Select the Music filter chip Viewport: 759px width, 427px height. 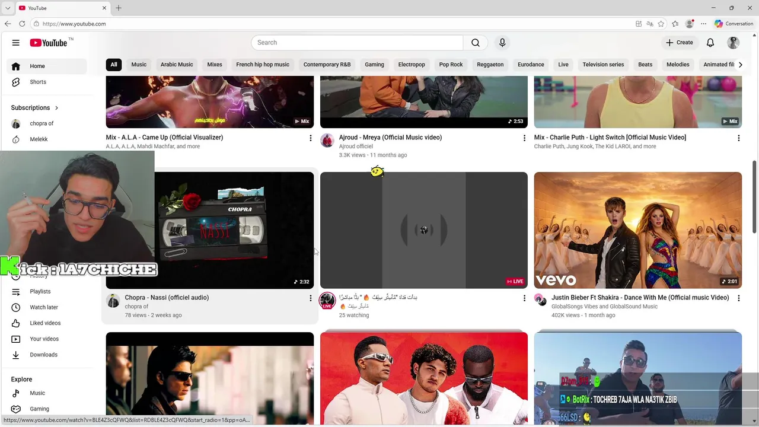coord(139,65)
